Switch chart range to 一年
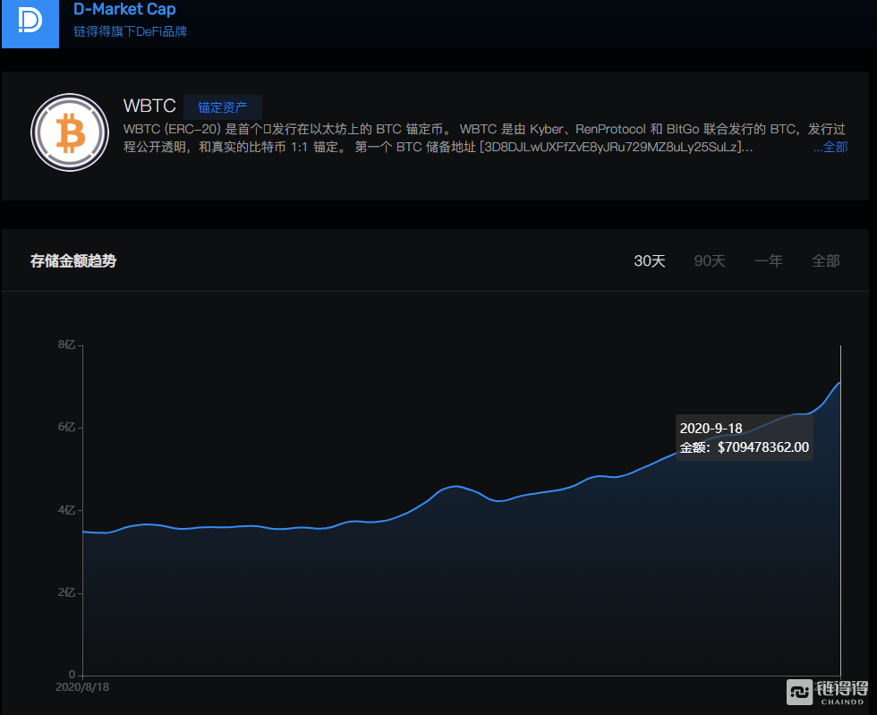Image resolution: width=877 pixels, height=715 pixels. [x=769, y=260]
